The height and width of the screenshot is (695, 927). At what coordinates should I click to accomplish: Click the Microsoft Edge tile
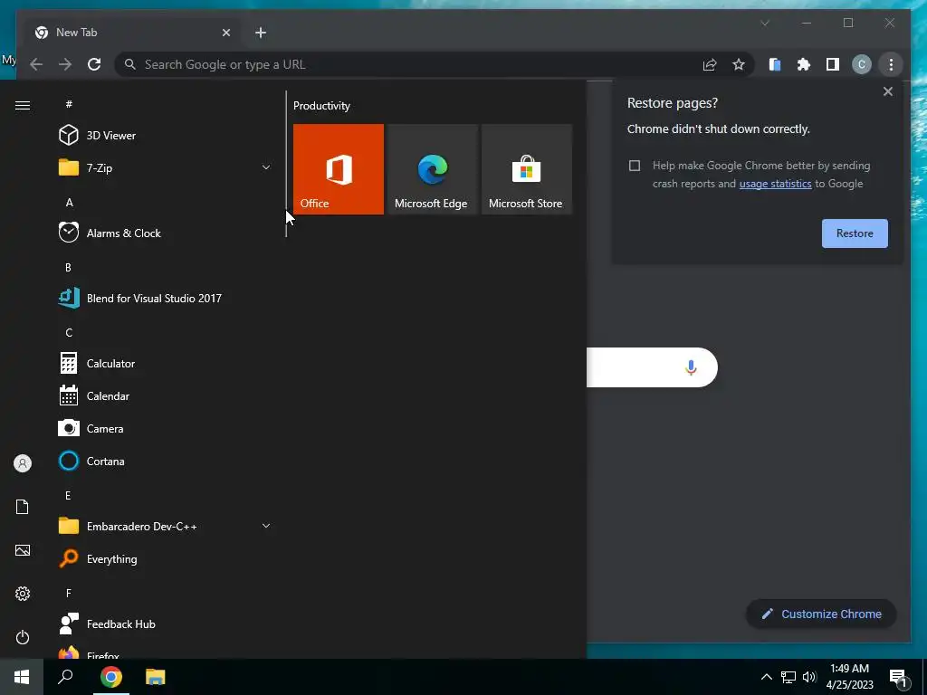(x=432, y=169)
